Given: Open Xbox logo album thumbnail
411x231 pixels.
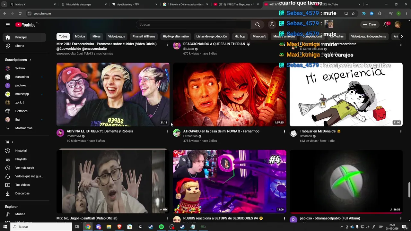Looking at the screenshot, I should [x=346, y=181].
